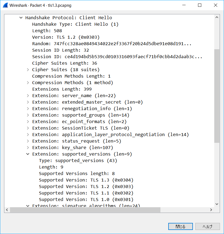Select Supported Version: TLS 1.3 (0x0304)
Image resolution: width=224 pixels, height=234 pixels.
(x=86, y=180)
